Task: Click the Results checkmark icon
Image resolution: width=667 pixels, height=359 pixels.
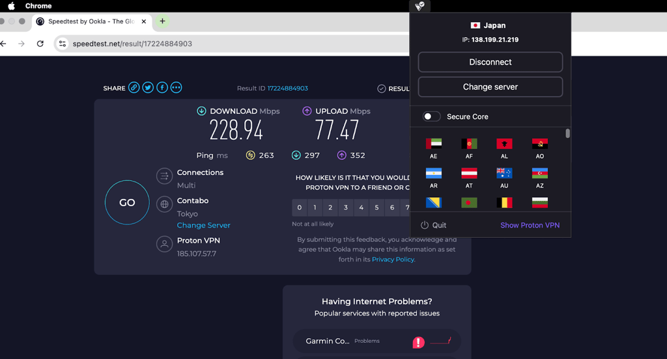Action: click(x=382, y=88)
